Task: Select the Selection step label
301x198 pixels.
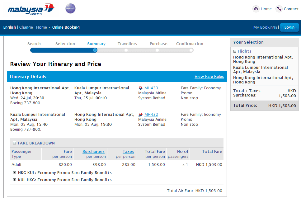Action: click(x=65, y=44)
